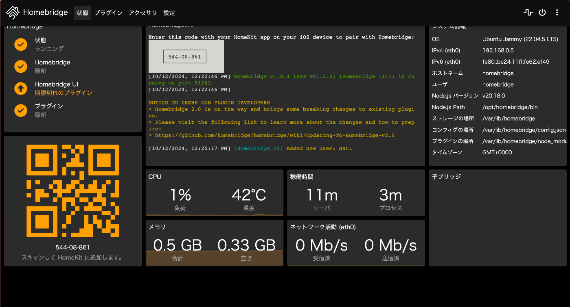Click the Homebridge logo icon

(13, 13)
